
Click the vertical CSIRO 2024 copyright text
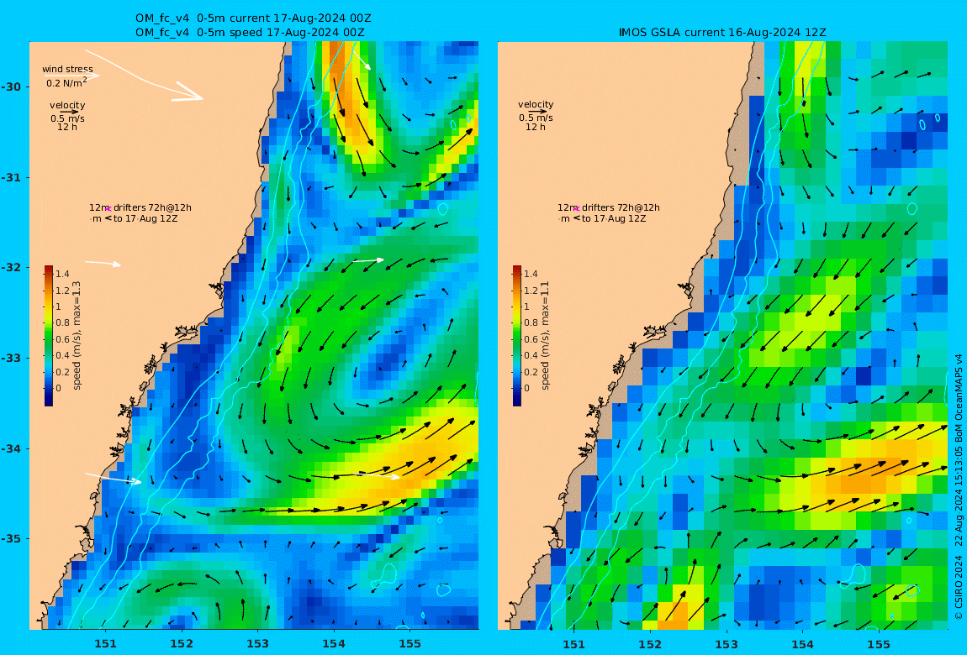pyautogui.click(x=959, y=486)
